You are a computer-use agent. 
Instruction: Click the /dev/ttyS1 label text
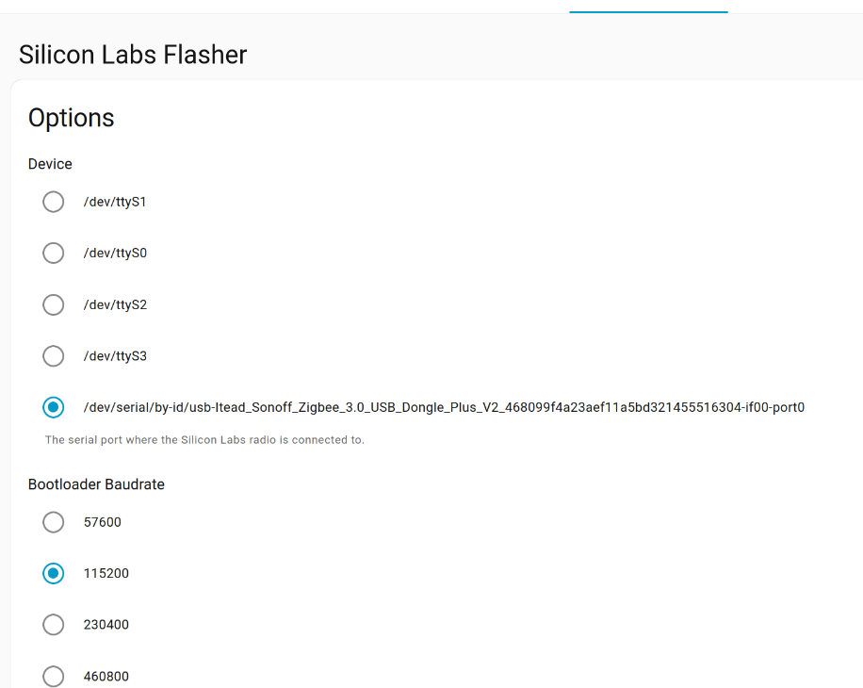tap(115, 202)
